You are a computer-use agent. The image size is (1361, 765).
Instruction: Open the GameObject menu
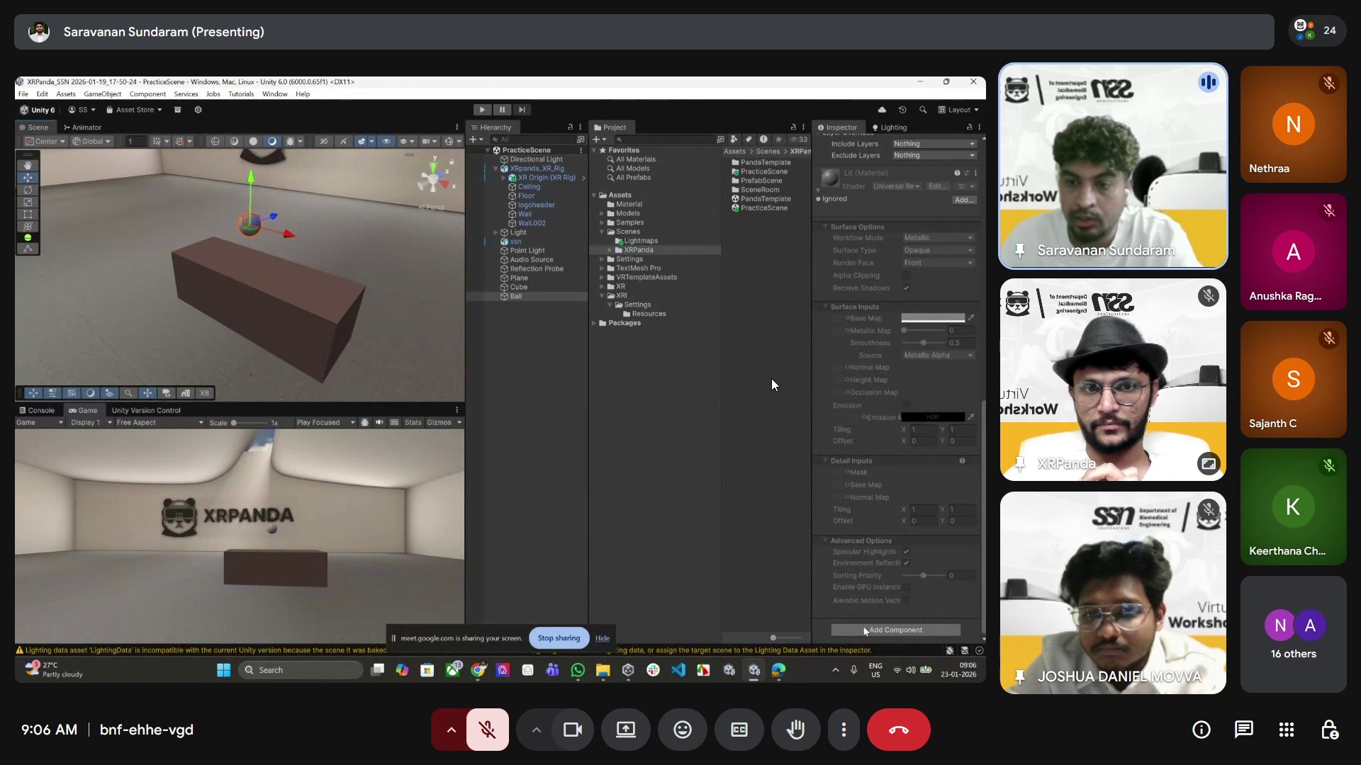[x=102, y=94]
